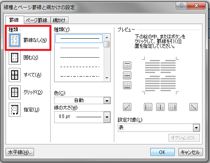
Task: Toggle the top border button in preview
Action: (127, 66)
